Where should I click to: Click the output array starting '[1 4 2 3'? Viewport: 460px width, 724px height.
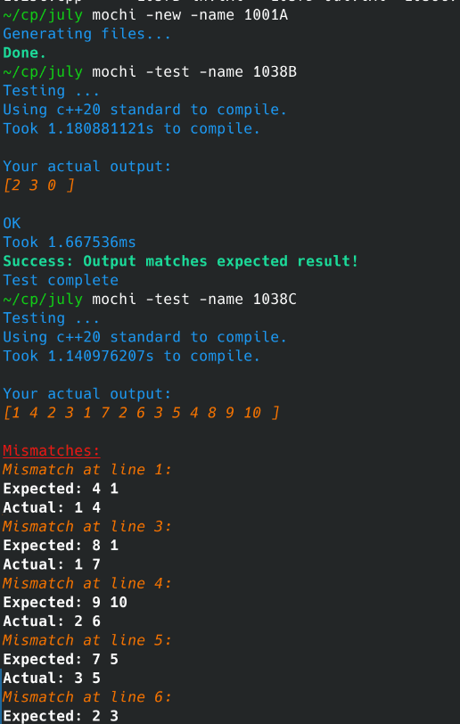tap(142, 413)
